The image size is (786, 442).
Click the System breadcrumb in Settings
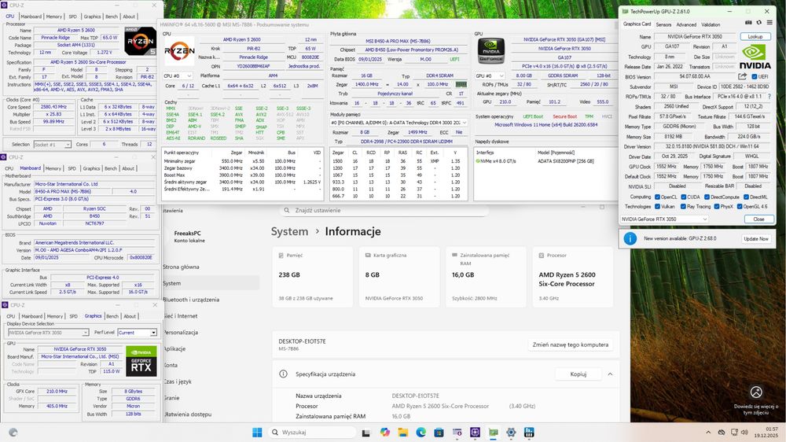(x=290, y=231)
